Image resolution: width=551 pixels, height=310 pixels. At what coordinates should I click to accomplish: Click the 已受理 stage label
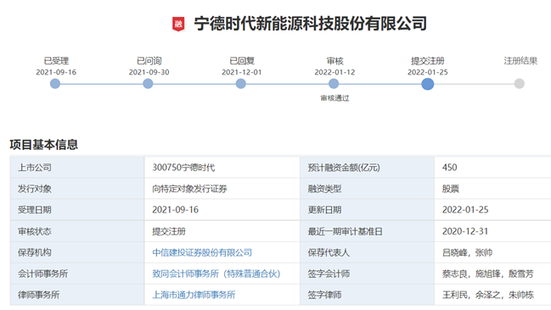tap(56, 61)
